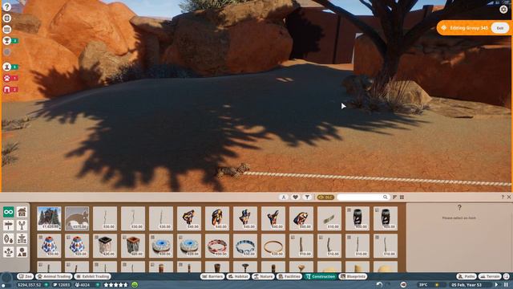Click the zoo cash balance display
This screenshot has height=289, width=513.
[30, 285]
